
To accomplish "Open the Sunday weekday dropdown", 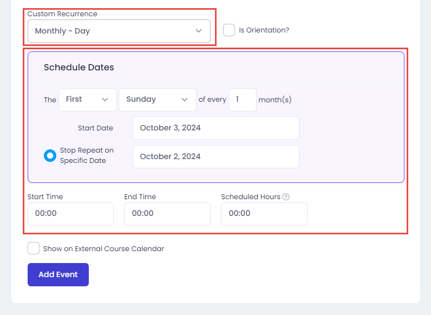I will [158, 100].
